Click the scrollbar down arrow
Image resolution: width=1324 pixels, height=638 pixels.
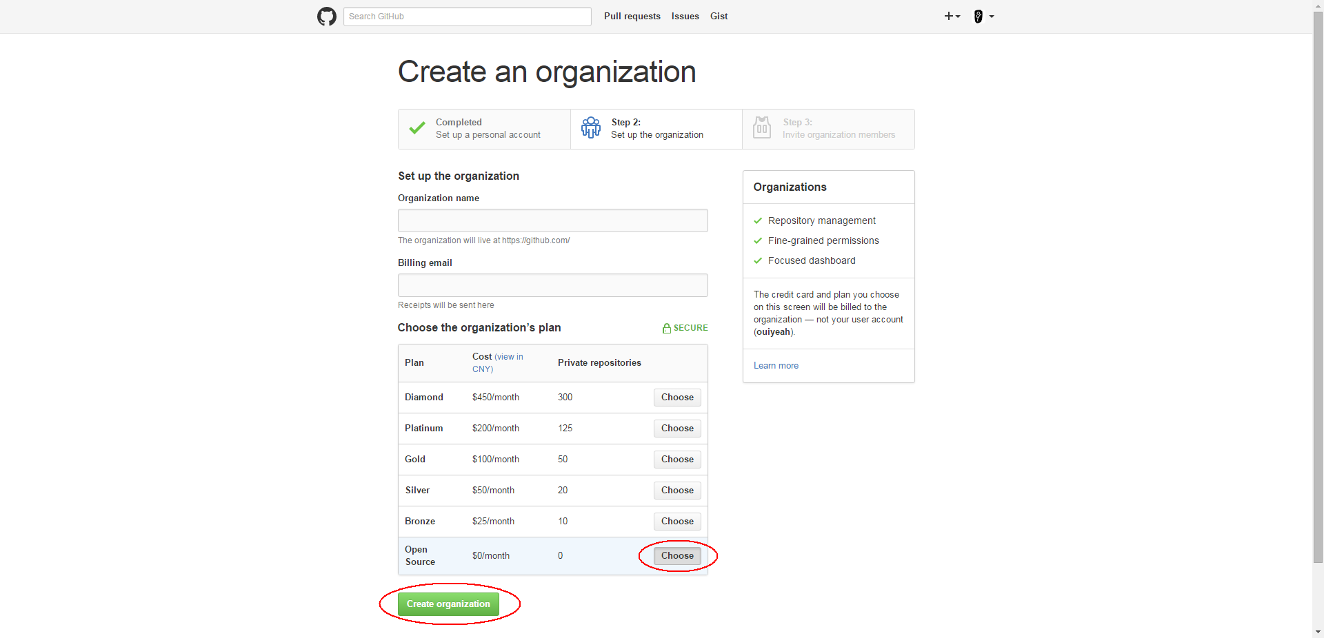pyautogui.click(x=1318, y=632)
